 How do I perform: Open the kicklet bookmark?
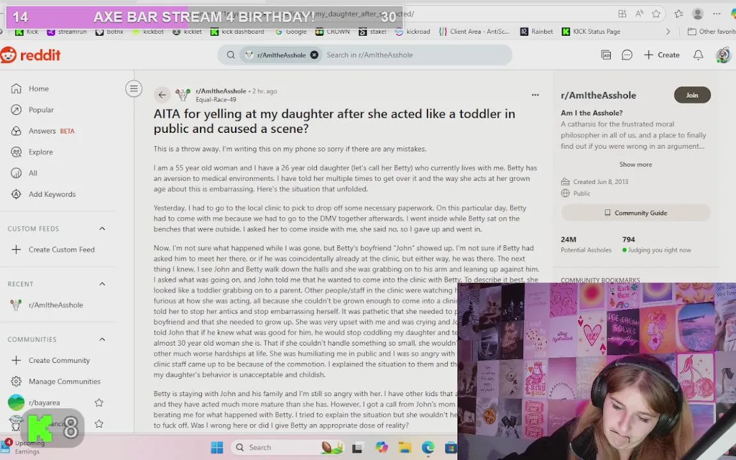click(187, 31)
